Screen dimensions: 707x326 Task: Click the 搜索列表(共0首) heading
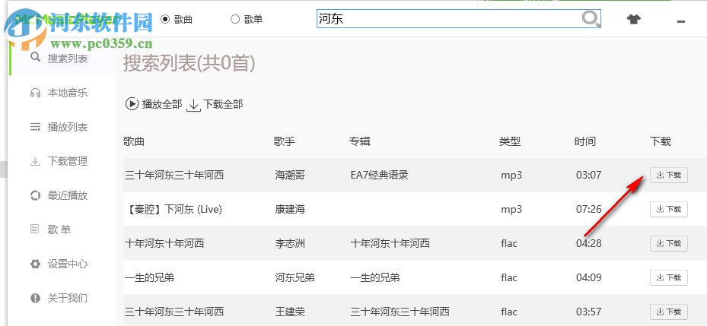[189, 64]
